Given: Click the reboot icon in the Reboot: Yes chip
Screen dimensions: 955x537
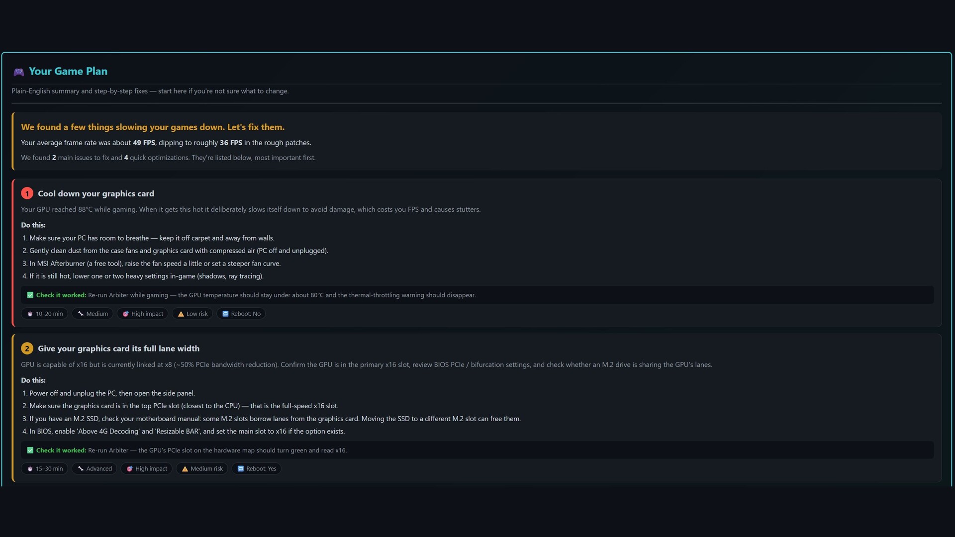Looking at the screenshot, I should [x=241, y=469].
